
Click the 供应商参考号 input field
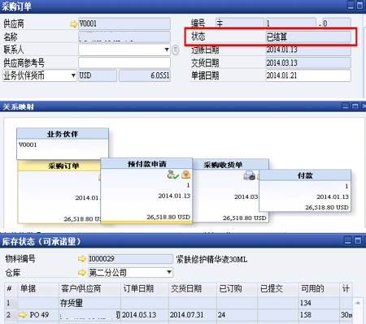pos(124,63)
